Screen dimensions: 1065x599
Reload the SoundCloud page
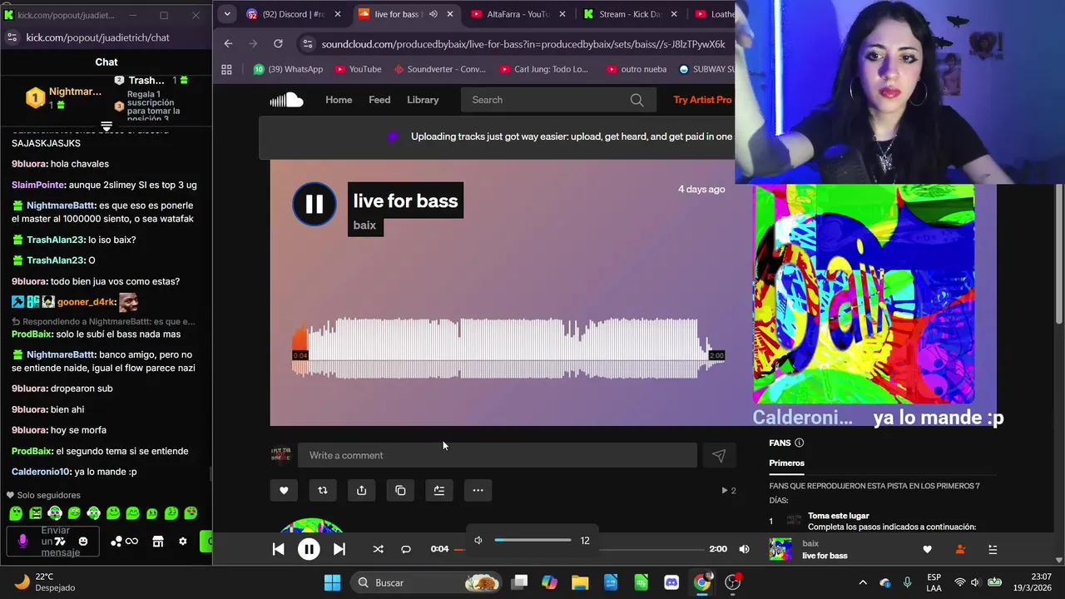pos(278,43)
